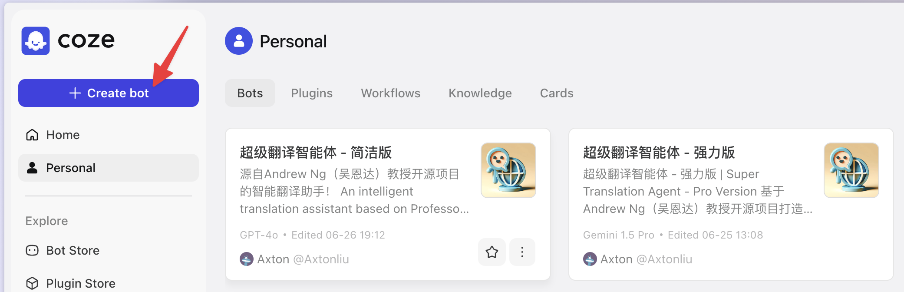The height and width of the screenshot is (292, 904).
Task: Click Axton avatar on 简洁版 card
Action: pyautogui.click(x=247, y=259)
